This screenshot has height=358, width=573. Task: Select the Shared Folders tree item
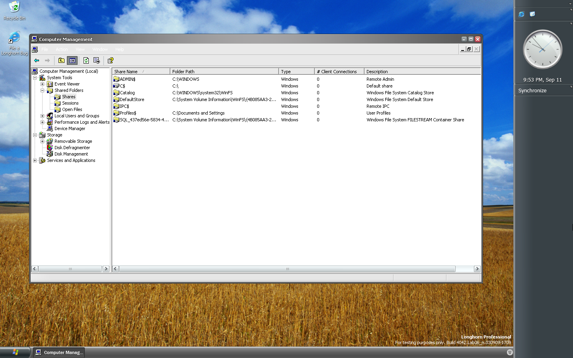click(69, 90)
